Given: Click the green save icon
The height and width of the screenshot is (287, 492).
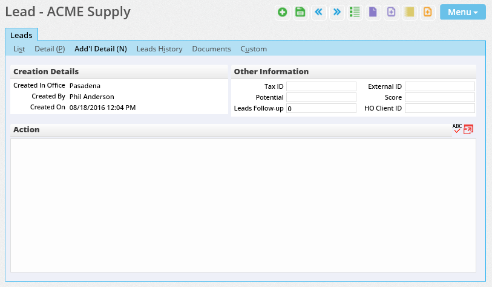Looking at the screenshot, I should [300, 12].
